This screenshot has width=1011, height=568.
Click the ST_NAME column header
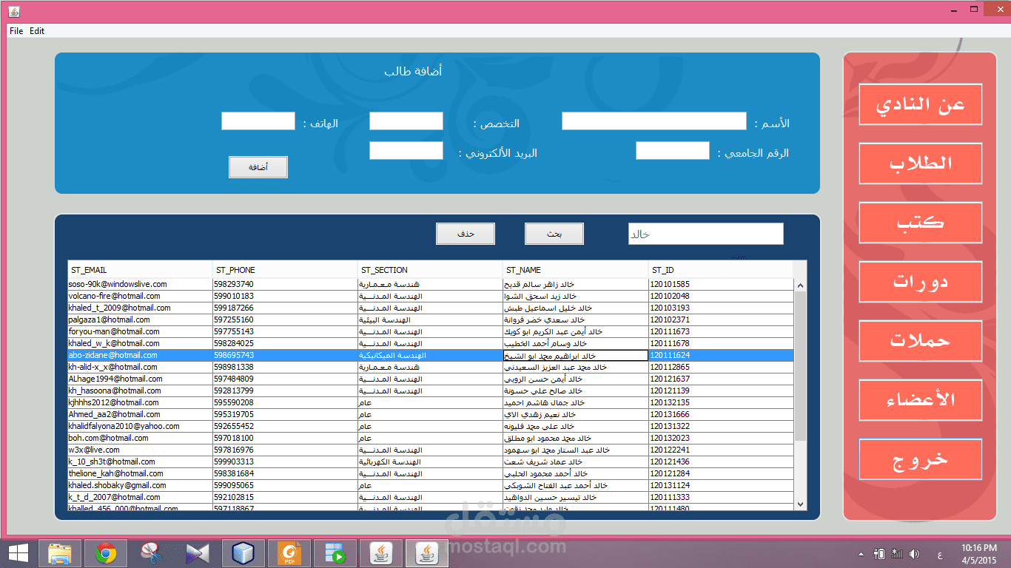point(576,270)
